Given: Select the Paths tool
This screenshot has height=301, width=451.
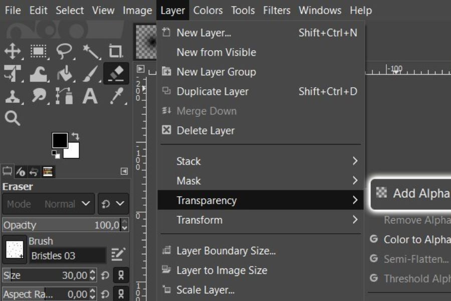Looking at the screenshot, I should click(64, 96).
